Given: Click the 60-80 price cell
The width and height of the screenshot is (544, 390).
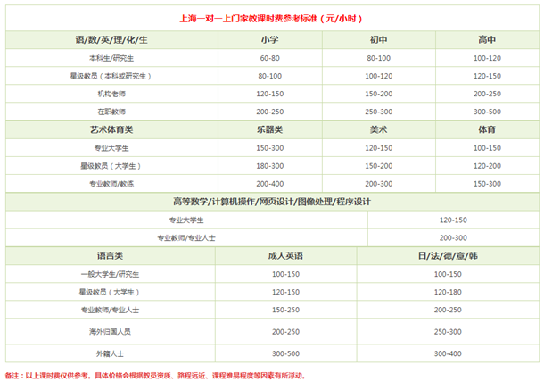Looking at the screenshot, I should [x=270, y=58].
